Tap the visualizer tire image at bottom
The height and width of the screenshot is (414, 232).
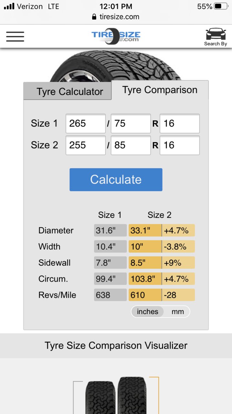[116, 395]
